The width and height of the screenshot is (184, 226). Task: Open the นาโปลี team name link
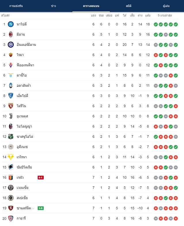coord(22,24)
